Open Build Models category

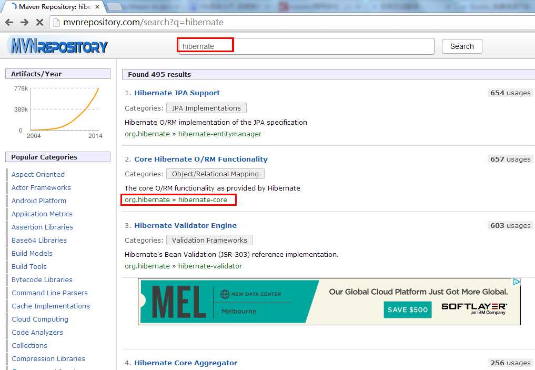[x=32, y=253]
